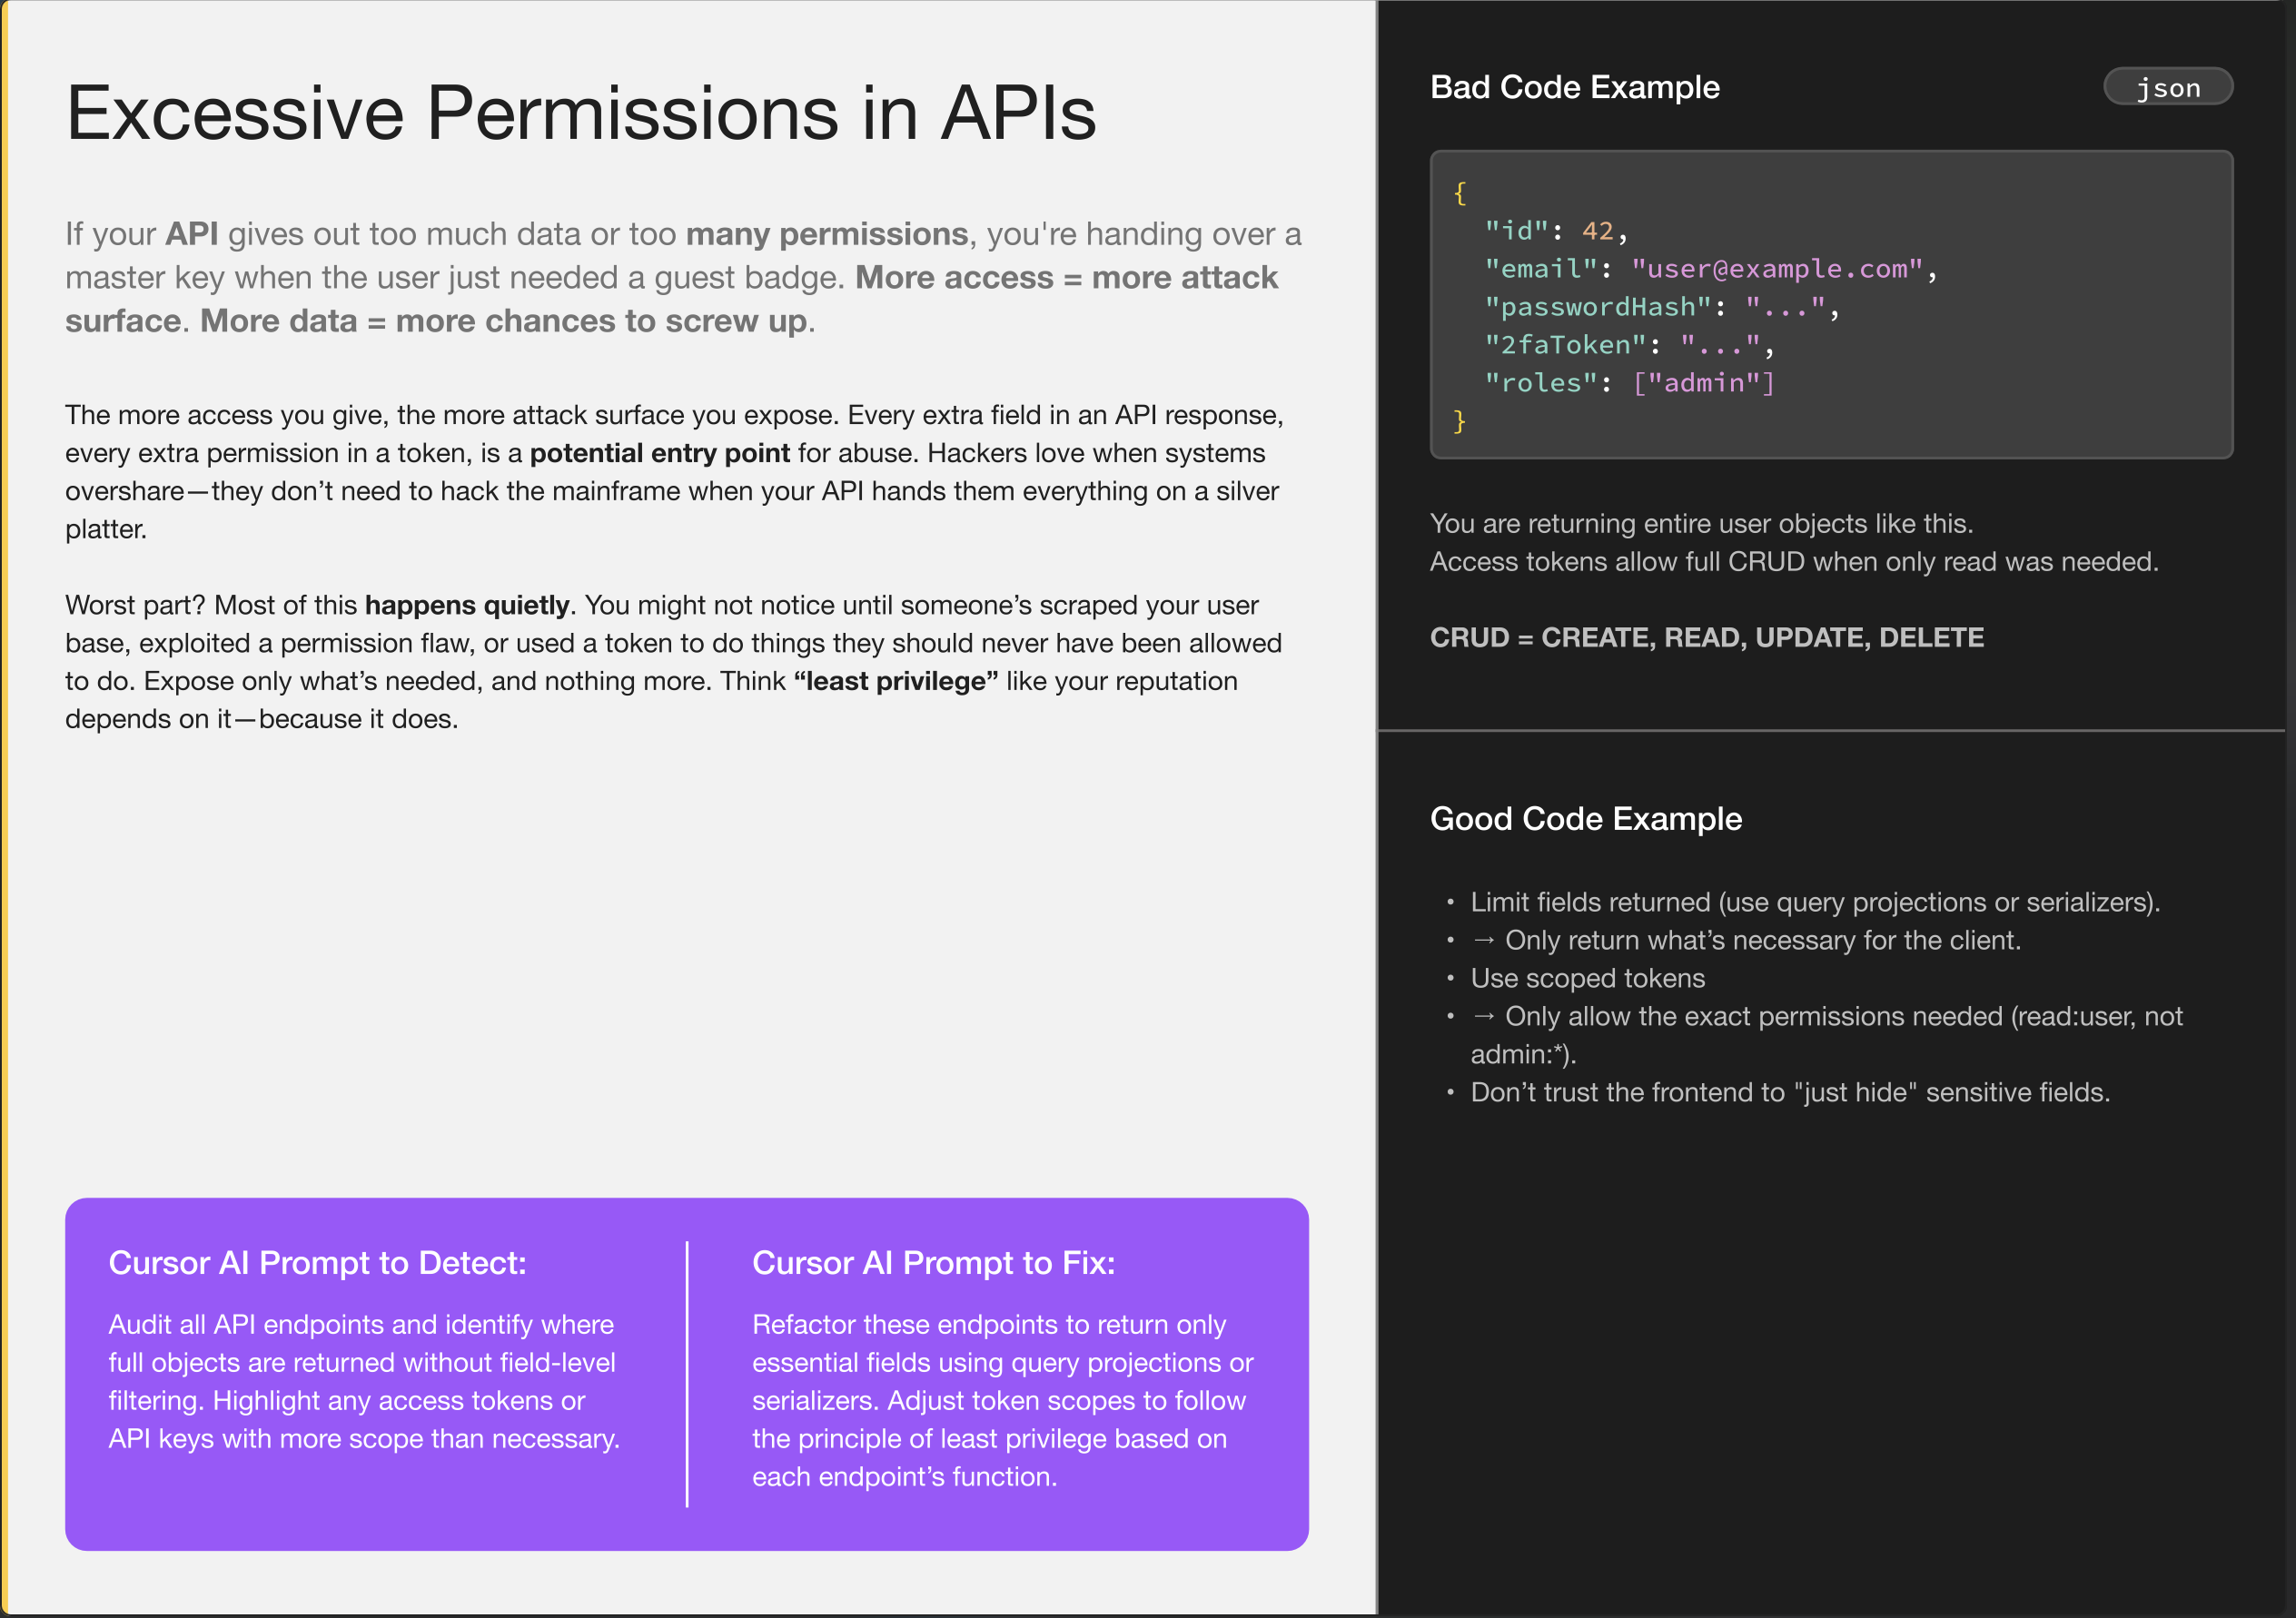Click the Cursor AI Prompt to Detect heading

317,1263
